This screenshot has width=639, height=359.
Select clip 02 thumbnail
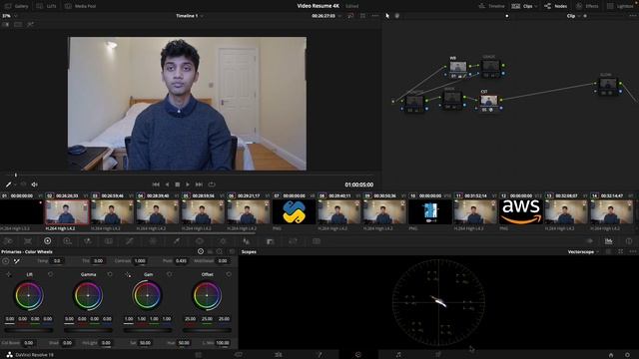(x=67, y=212)
